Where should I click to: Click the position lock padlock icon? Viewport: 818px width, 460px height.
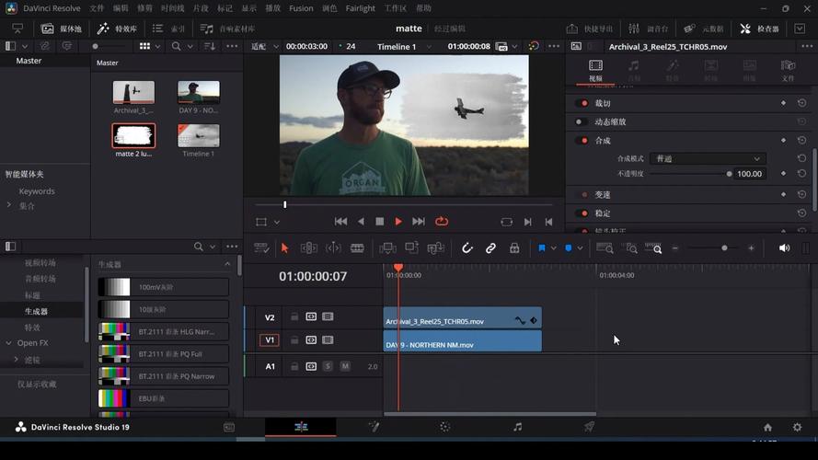514,248
